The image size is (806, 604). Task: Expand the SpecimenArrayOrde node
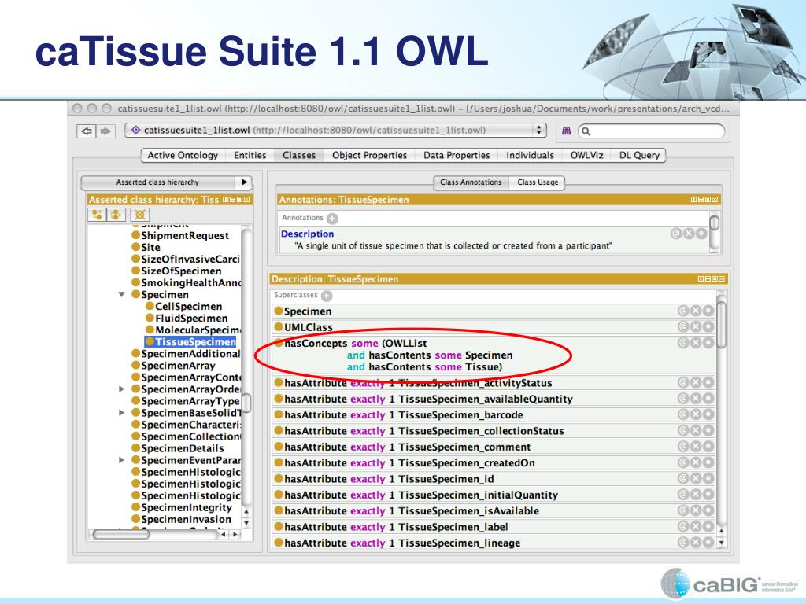click(122, 389)
